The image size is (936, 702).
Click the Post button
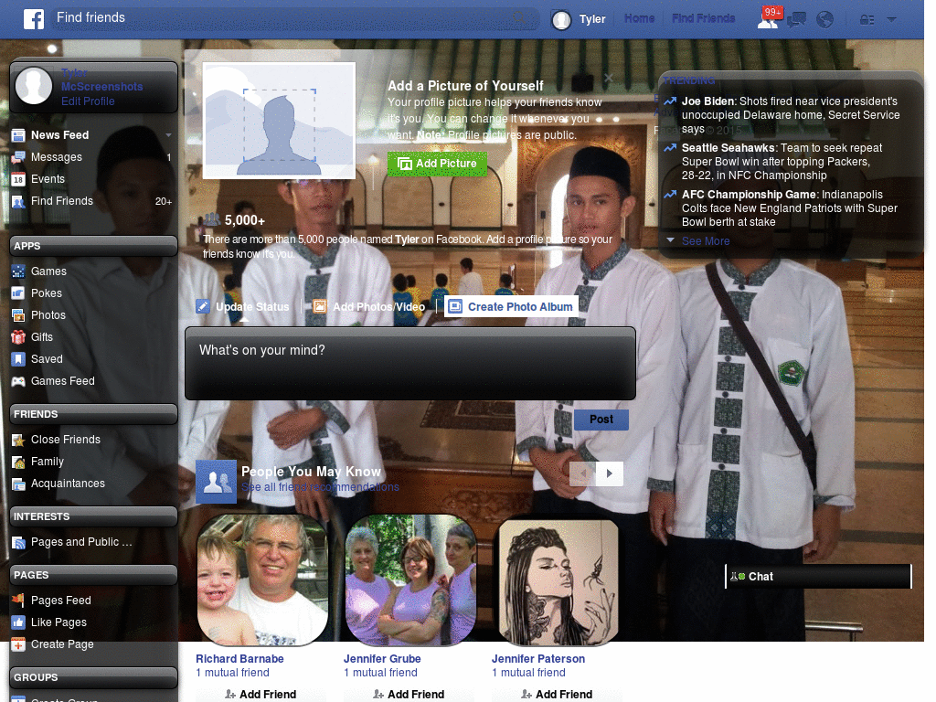(x=601, y=420)
